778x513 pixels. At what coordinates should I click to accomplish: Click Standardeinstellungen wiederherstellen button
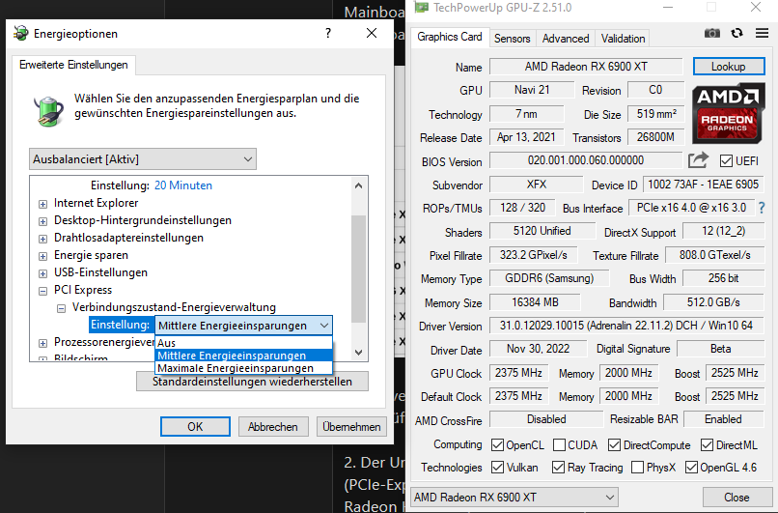click(252, 382)
